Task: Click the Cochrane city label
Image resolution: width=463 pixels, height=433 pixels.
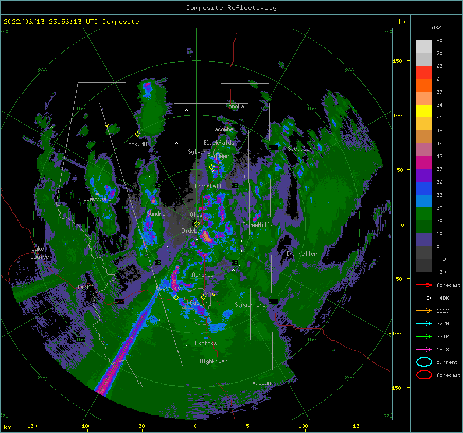Action: (168, 288)
